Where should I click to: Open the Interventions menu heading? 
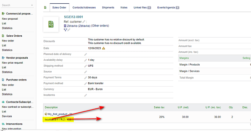tap(14, 124)
